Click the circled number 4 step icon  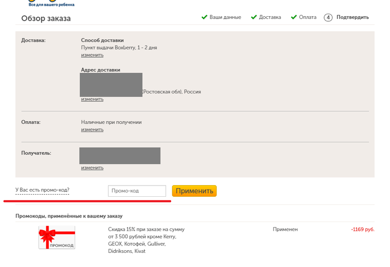click(x=328, y=17)
